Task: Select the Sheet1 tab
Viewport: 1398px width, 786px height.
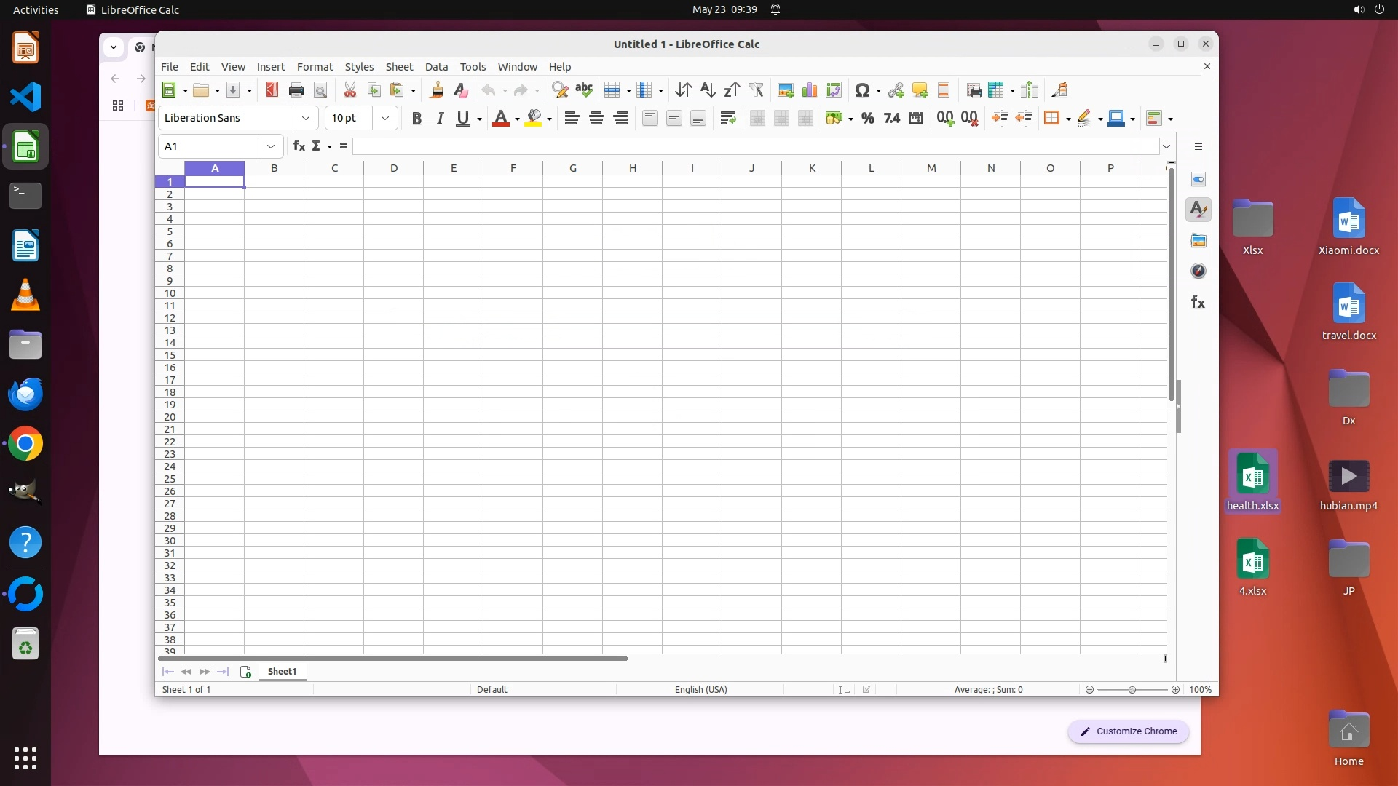Action: pos(282,672)
